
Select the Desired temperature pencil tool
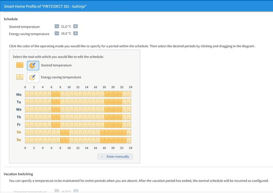pyautogui.click(x=33, y=65)
